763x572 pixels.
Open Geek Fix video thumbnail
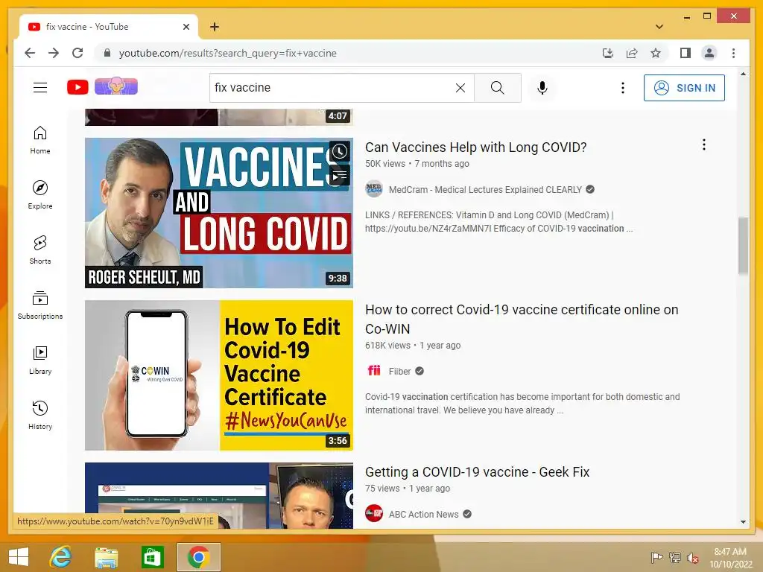(x=219, y=495)
